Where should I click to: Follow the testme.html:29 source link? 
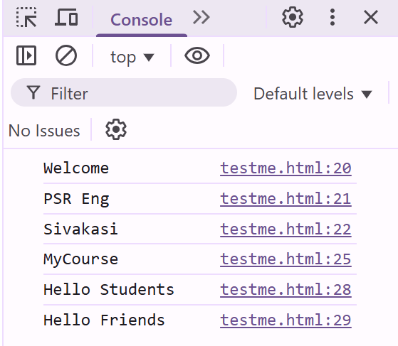coord(286,320)
